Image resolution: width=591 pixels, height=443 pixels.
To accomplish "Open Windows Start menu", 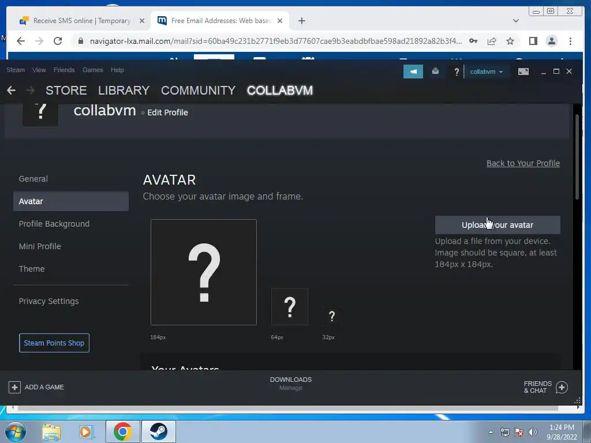I will (x=15, y=431).
